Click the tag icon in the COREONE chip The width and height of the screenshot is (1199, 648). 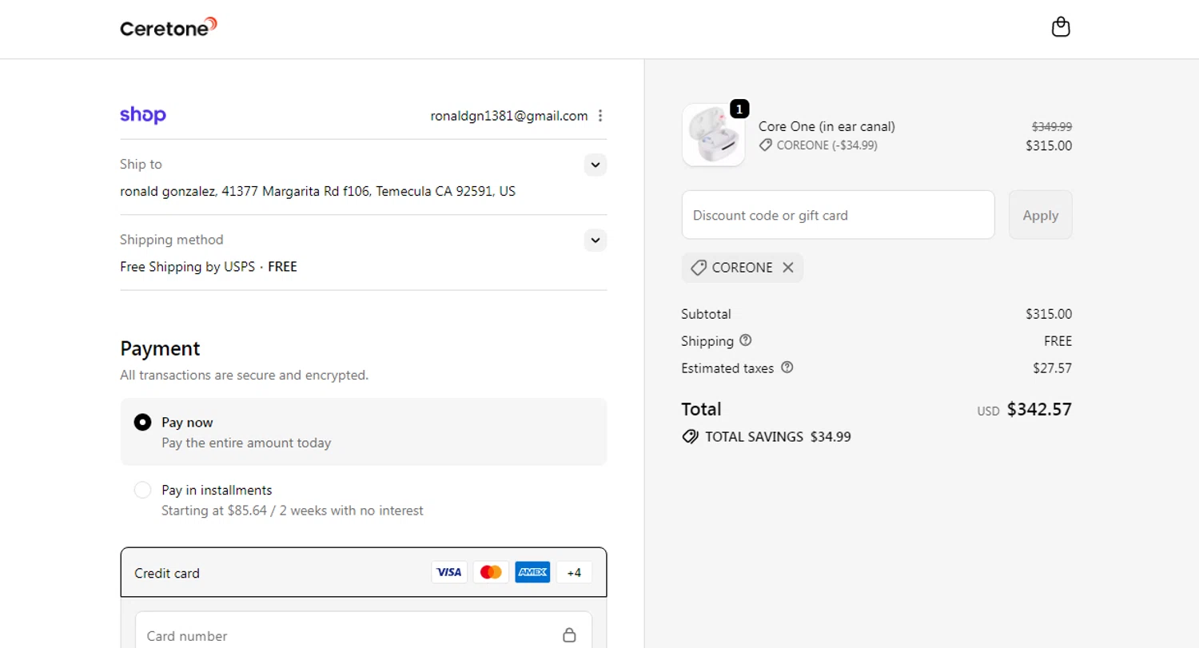(698, 268)
